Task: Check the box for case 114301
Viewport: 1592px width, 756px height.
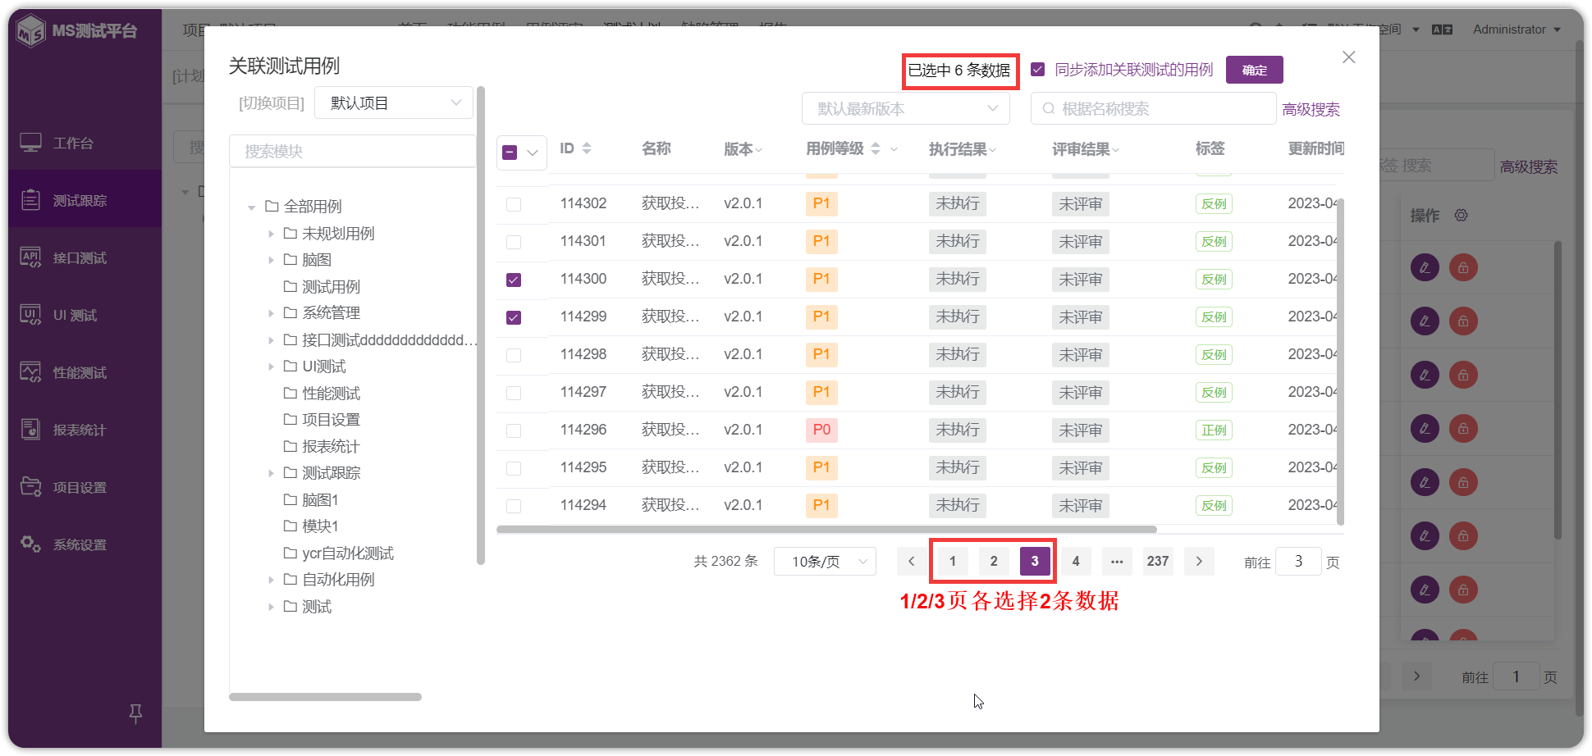Action: (x=514, y=242)
